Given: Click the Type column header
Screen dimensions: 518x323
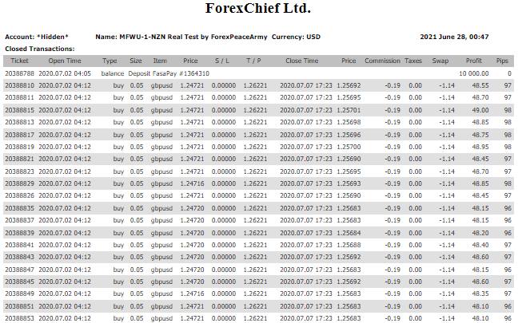Looking at the screenshot, I should tap(110, 61).
